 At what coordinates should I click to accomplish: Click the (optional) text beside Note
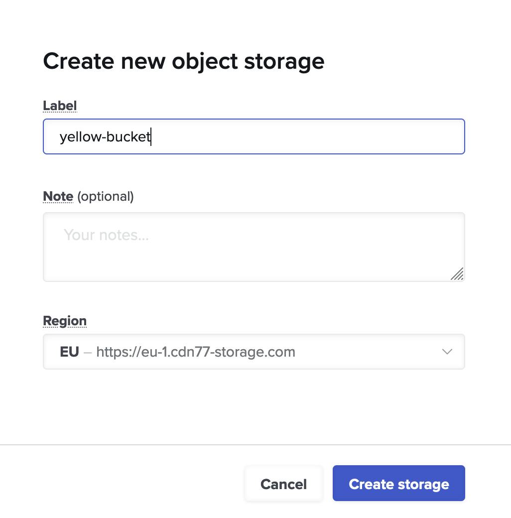pyautogui.click(x=106, y=197)
